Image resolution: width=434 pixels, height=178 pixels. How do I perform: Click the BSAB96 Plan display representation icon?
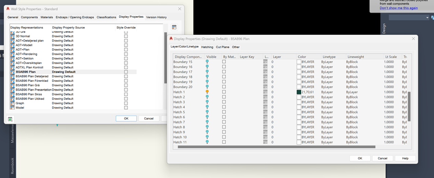point(12,72)
